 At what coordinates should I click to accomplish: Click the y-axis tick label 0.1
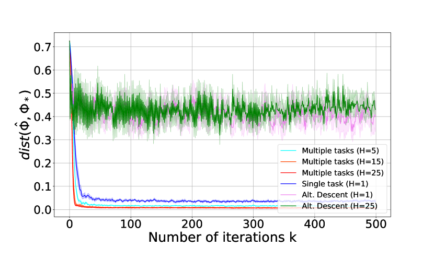[43, 186]
